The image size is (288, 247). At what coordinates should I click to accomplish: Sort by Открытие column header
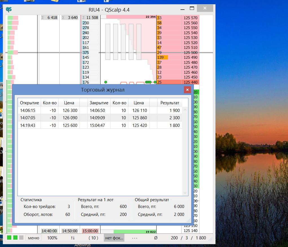(29, 103)
